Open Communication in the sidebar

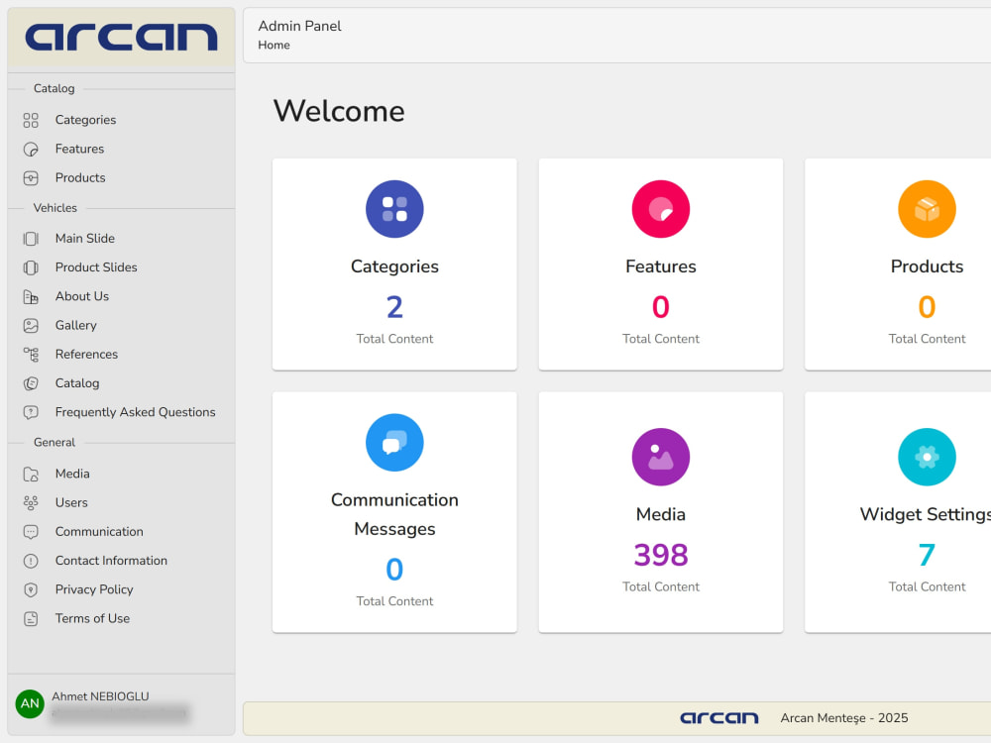click(x=99, y=532)
